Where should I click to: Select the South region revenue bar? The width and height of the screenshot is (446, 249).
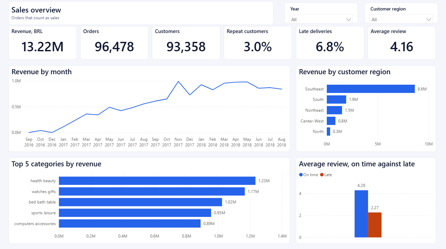click(336, 100)
